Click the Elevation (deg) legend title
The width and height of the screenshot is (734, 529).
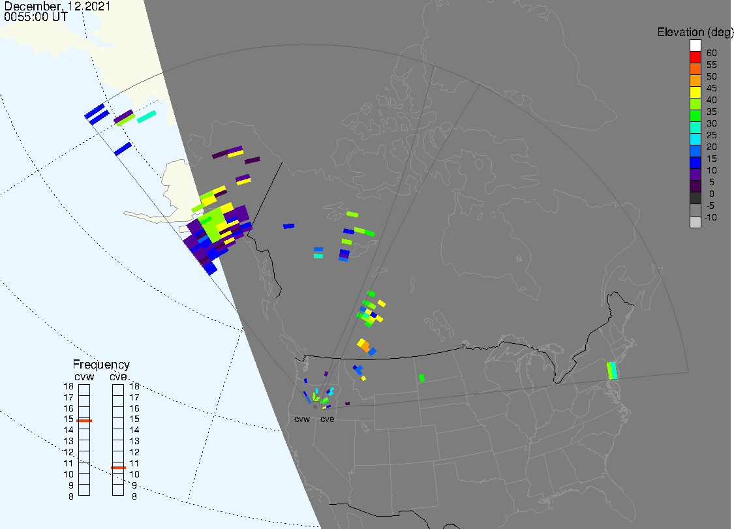(x=695, y=32)
